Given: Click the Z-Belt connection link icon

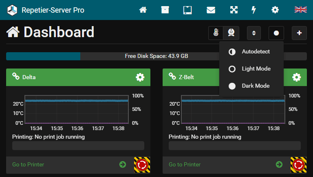Looking at the screenshot, I should pyautogui.click(x=172, y=76).
